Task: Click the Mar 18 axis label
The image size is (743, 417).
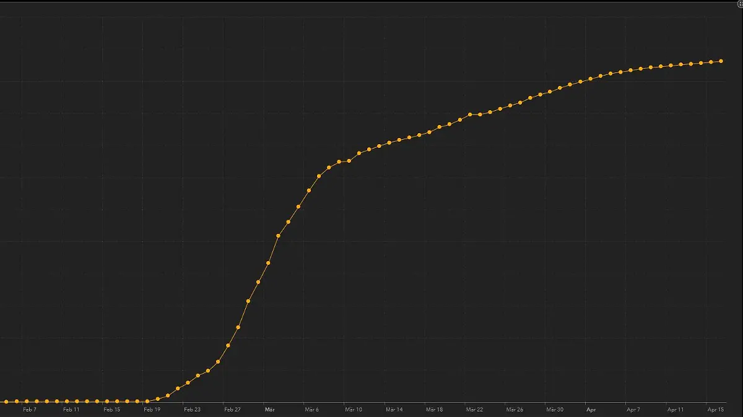Action: [435, 410]
